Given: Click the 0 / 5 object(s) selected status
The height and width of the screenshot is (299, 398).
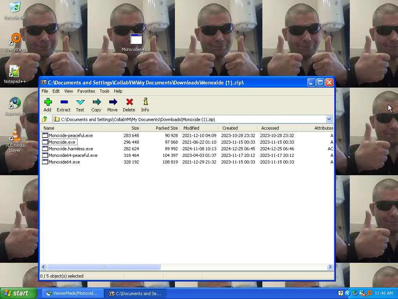Looking at the screenshot, I should (x=62, y=276).
